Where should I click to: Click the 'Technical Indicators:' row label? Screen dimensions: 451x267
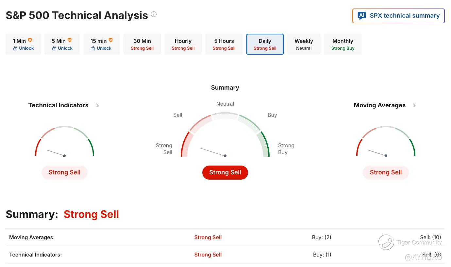coord(35,255)
